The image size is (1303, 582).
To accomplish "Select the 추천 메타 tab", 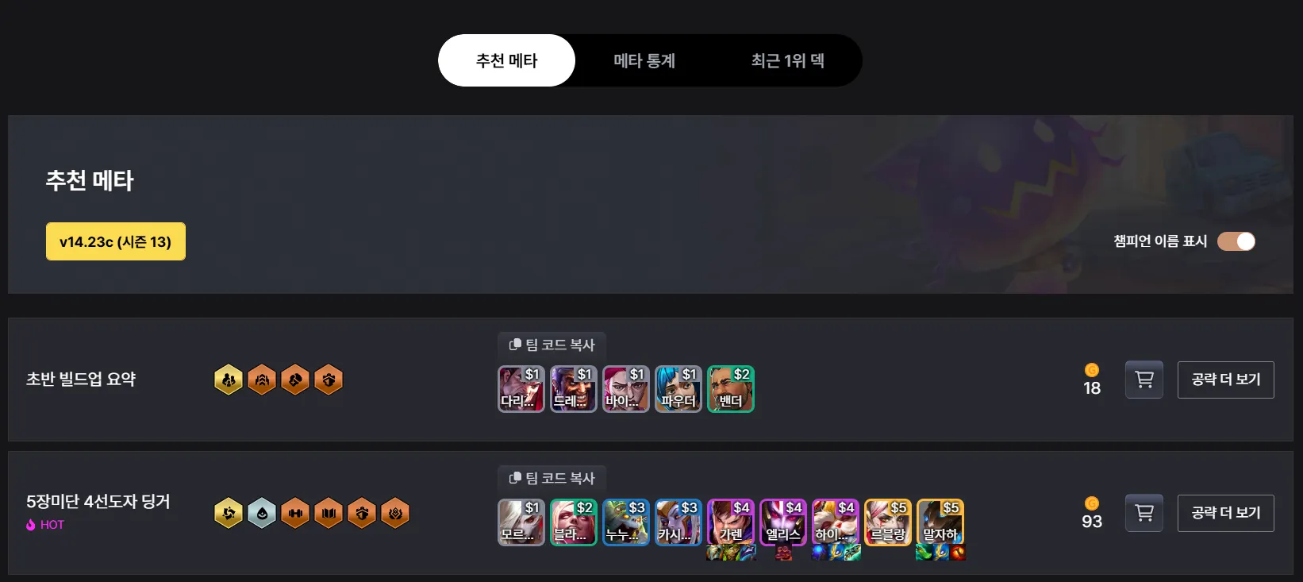I will [506, 60].
